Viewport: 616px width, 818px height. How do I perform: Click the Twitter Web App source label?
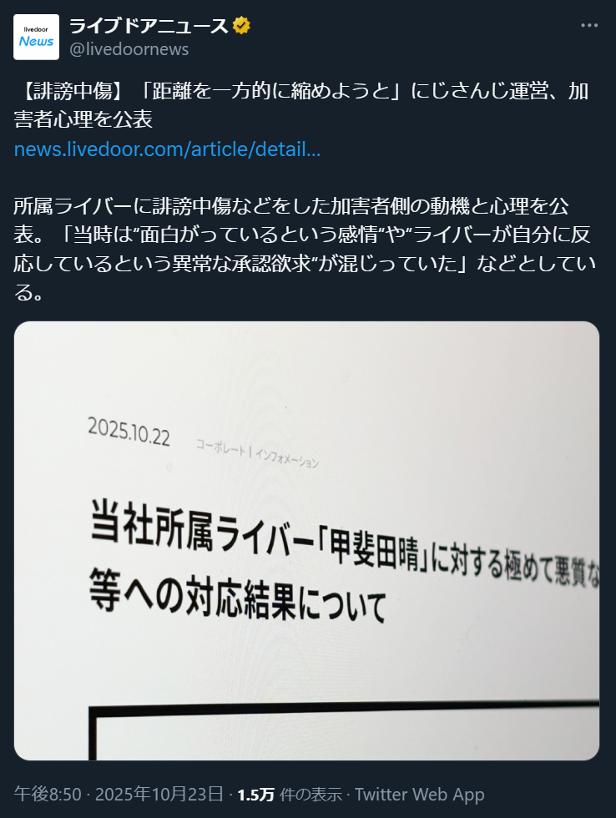pyautogui.click(x=420, y=794)
